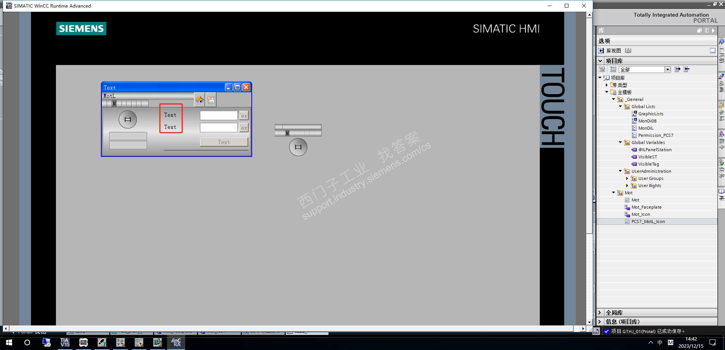
Task: Click the float-window icon in the 库 header
Action: coord(699,31)
